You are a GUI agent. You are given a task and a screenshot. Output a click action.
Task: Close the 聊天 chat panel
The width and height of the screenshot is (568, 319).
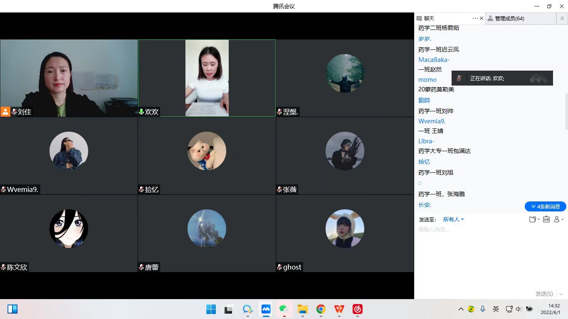[482, 19]
